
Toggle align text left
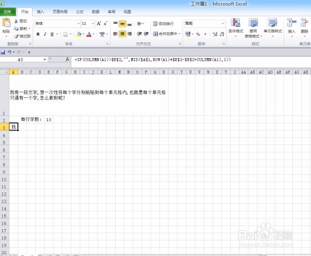(116, 34)
